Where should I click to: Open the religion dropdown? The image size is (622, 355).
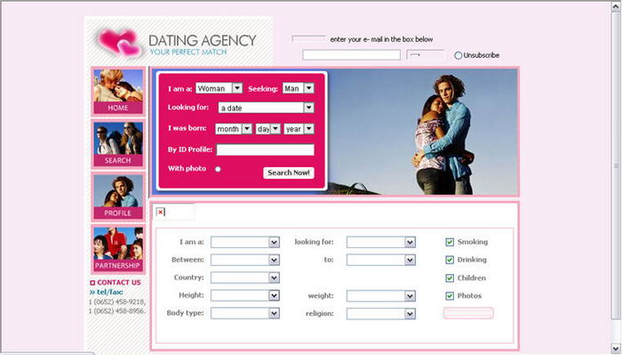(x=381, y=314)
